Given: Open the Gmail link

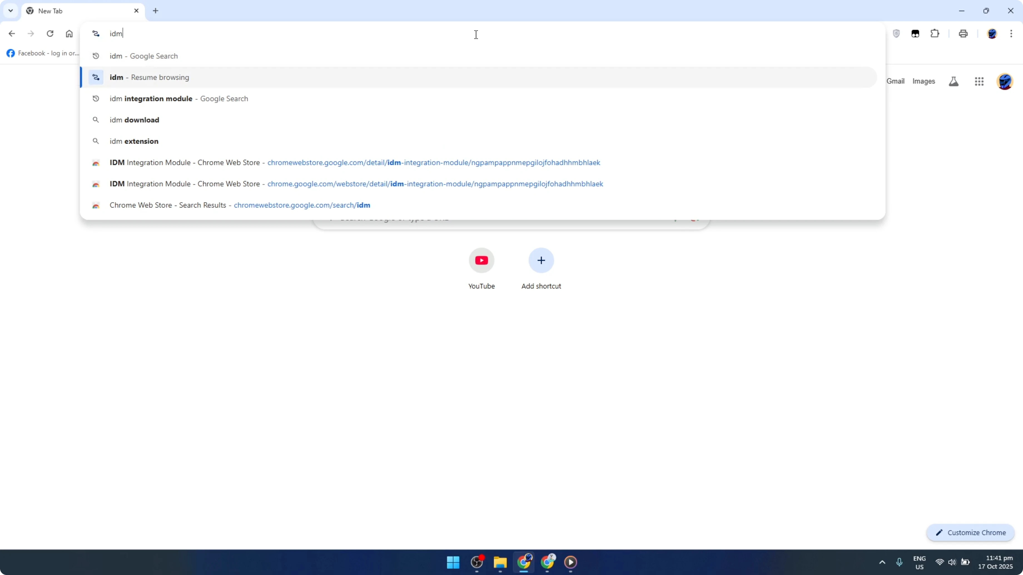Looking at the screenshot, I should pos(895,81).
